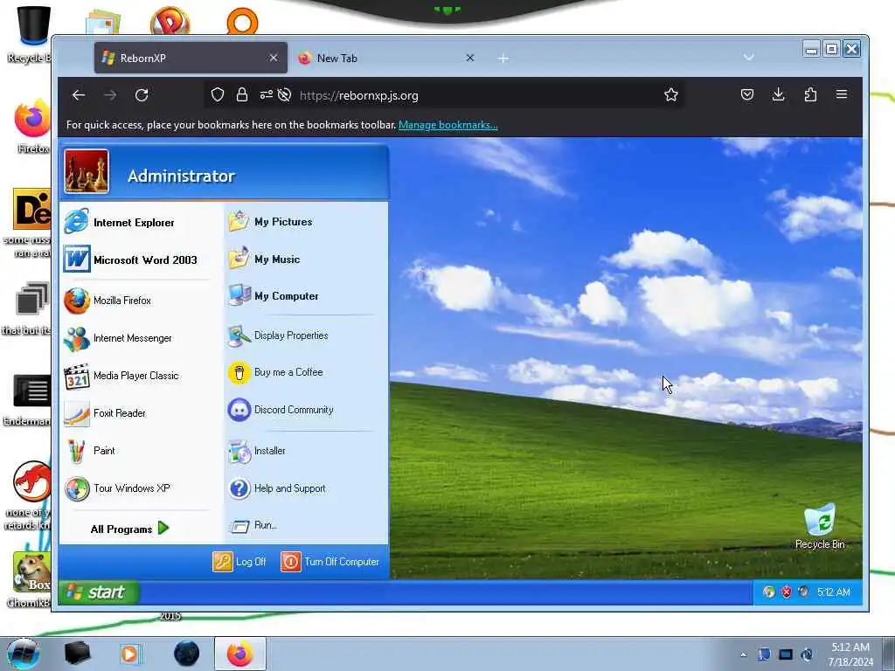Bookmark this page with the star
This screenshot has height=671, width=895.
point(671,94)
